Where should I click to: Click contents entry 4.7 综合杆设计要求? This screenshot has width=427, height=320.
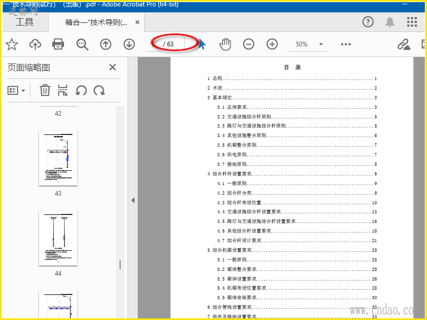297,241
